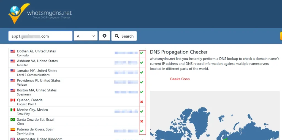Select the Santa Cruz do Sul, Brazil text
The height and width of the screenshot is (140, 282).
click(36, 119)
